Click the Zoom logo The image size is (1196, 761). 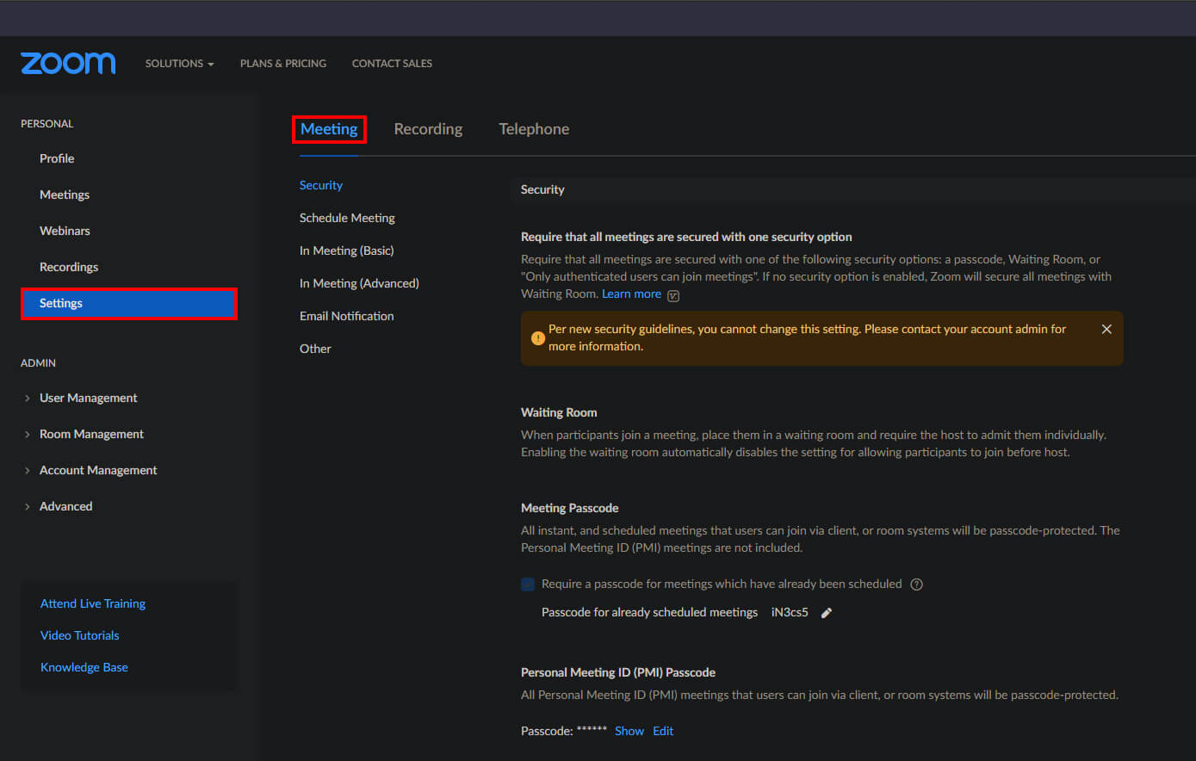(68, 63)
